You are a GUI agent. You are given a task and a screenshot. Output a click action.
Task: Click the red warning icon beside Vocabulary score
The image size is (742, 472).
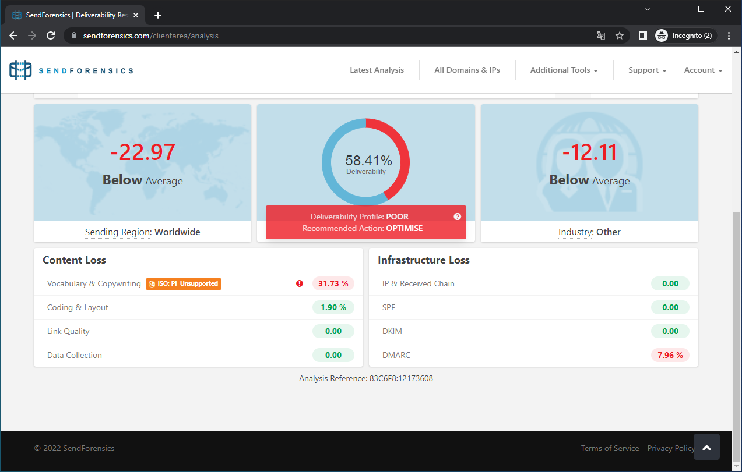point(300,283)
